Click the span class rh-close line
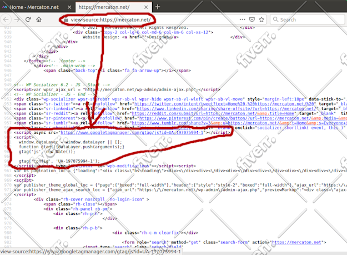Screen dimensions: 347x255 coord(81,204)
